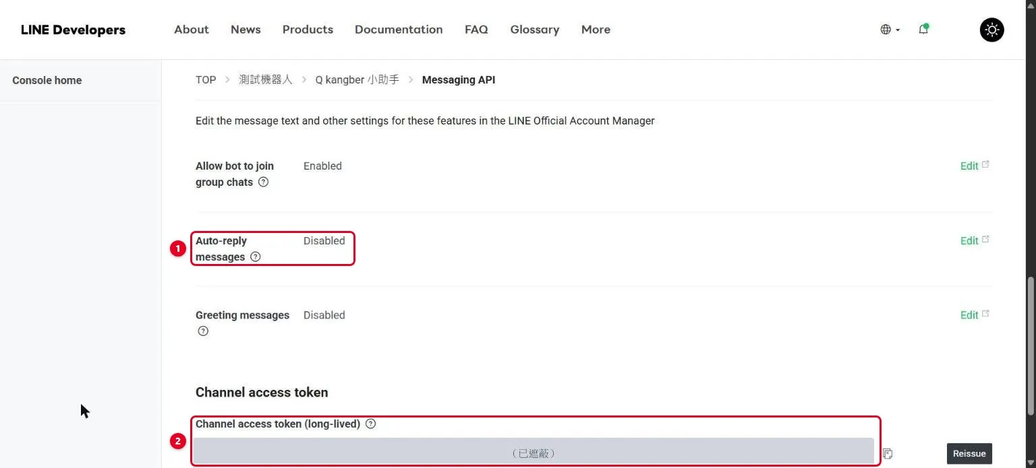Click the page vertical scrollbar thumb

point(1029,345)
